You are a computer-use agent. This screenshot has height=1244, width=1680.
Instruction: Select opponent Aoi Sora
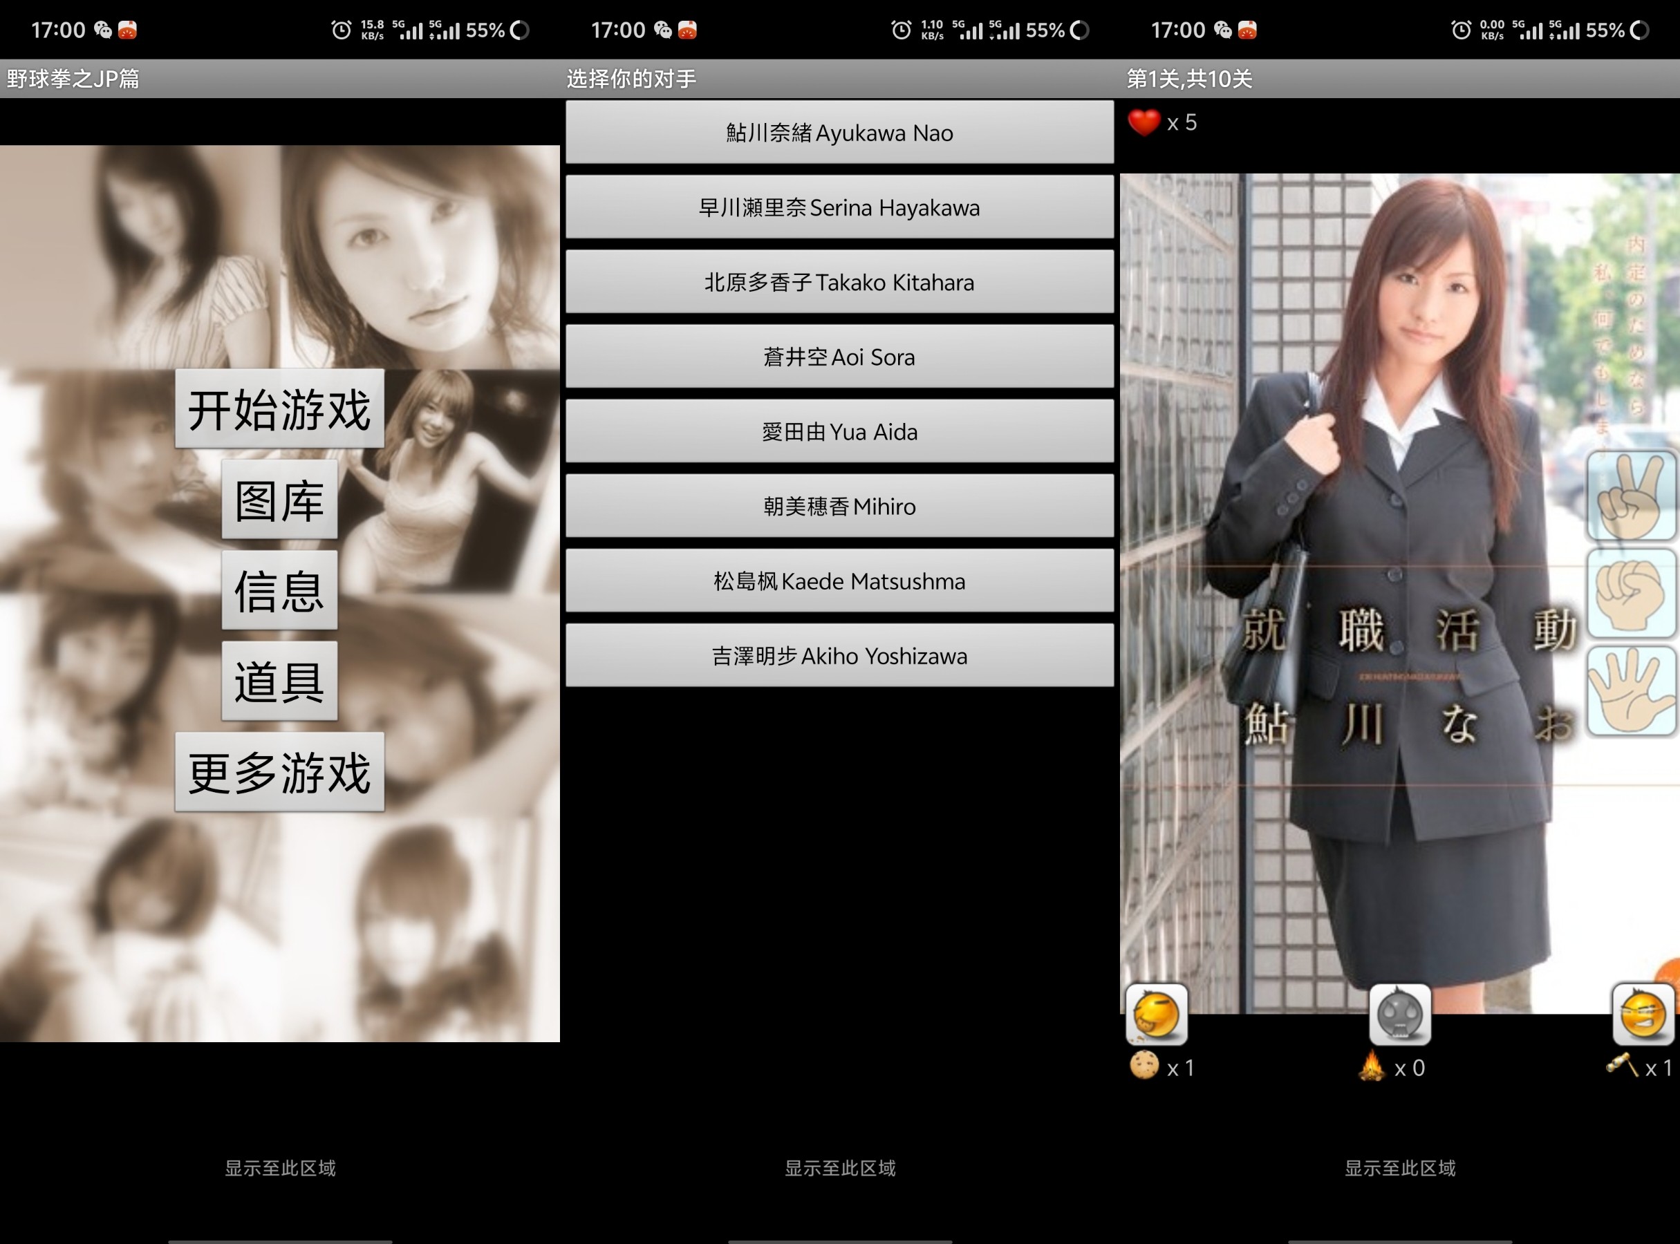click(839, 357)
